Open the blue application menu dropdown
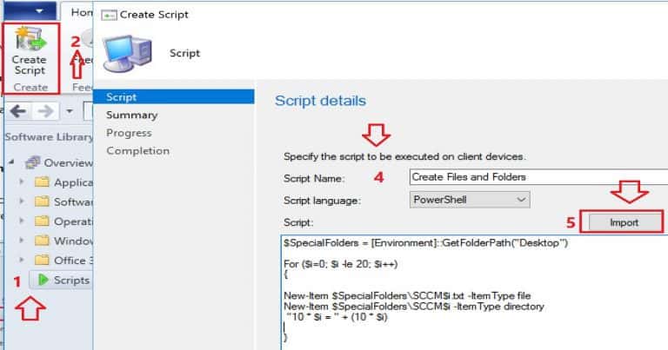Screen dimensions: 668x350 30,10
